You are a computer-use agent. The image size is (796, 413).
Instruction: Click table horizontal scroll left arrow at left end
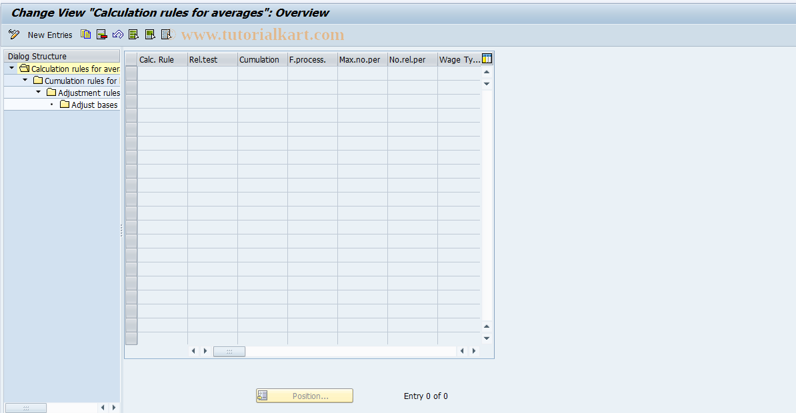(193, 350)
